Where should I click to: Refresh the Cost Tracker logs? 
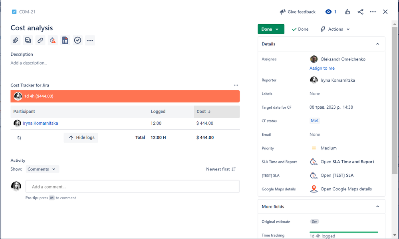click(x=19, y=138)
